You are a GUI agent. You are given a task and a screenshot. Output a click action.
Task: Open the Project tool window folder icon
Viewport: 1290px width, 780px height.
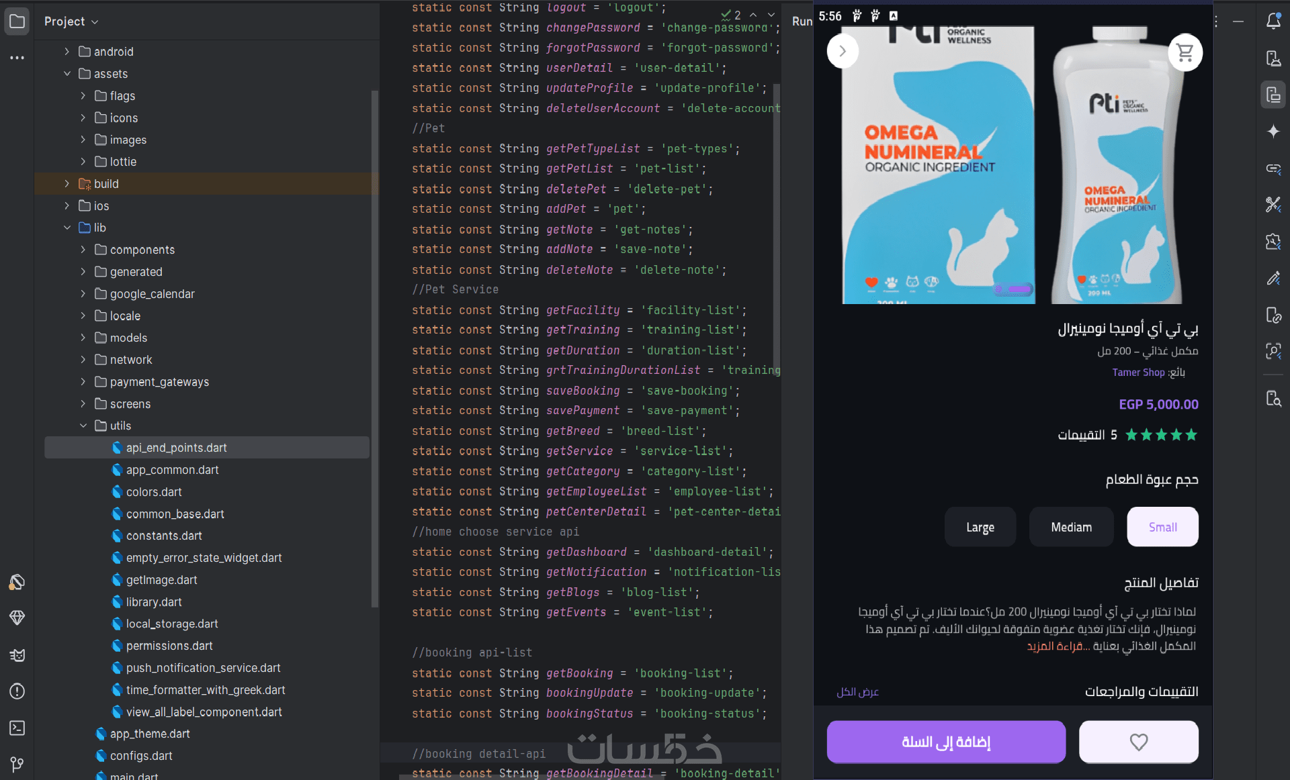tap(17, 21)
